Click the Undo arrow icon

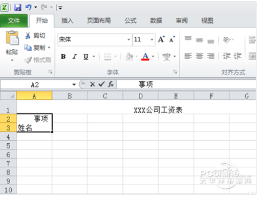click(28, 7)
